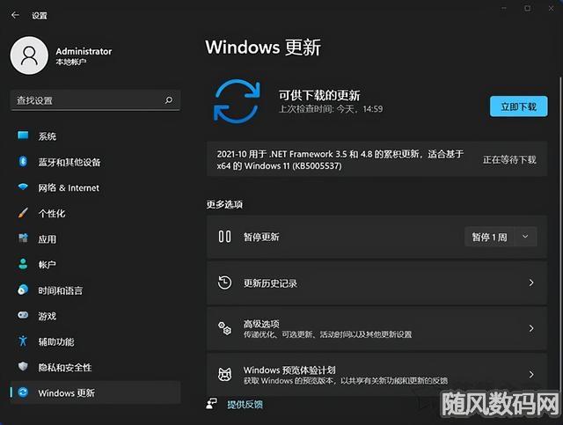Click the back arrow icon

pyautogui.click(x=15, y=15)
